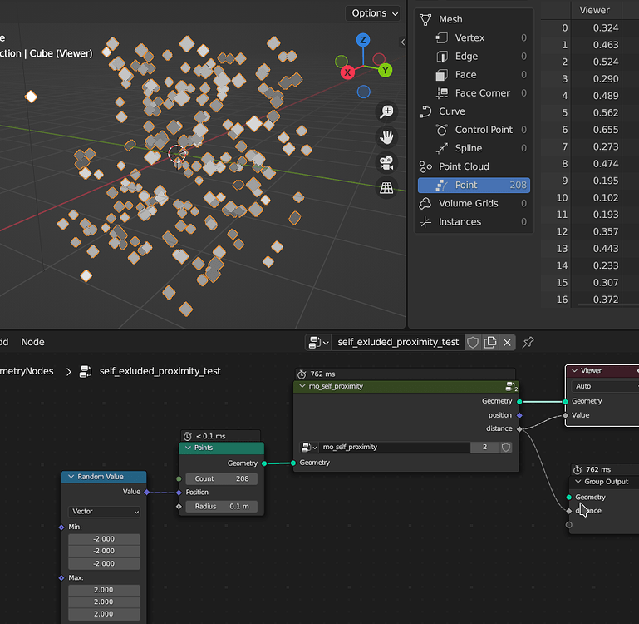639x624 pixels.
Task: Collapse the Points node
Action: pos(189,448)
